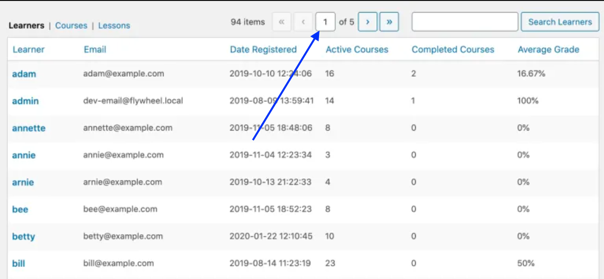The width and height of the screenshot is (604, 279).
Task: Click the Search Learners button
Action: (560, 22)
